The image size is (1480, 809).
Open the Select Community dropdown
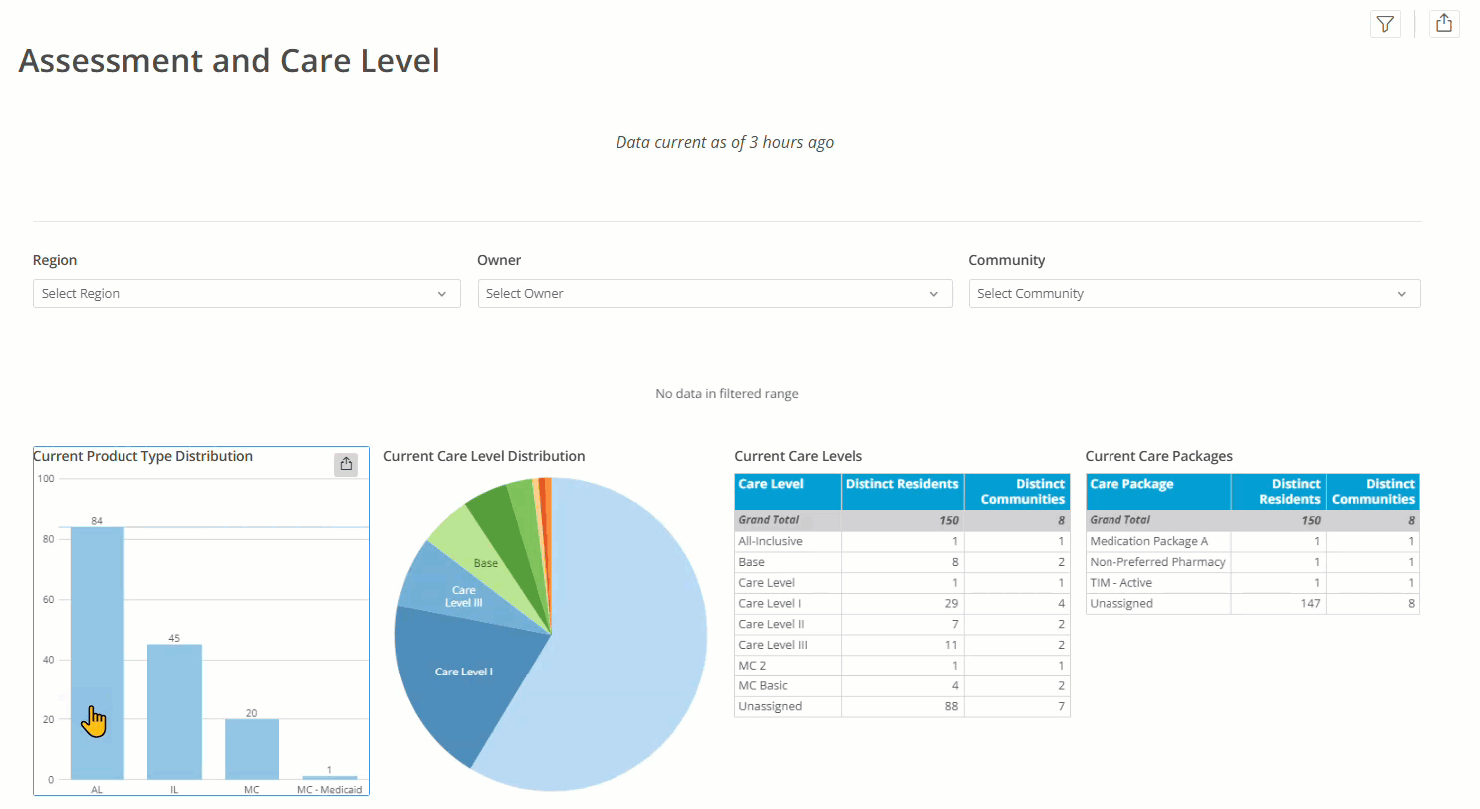[1194, 293]
